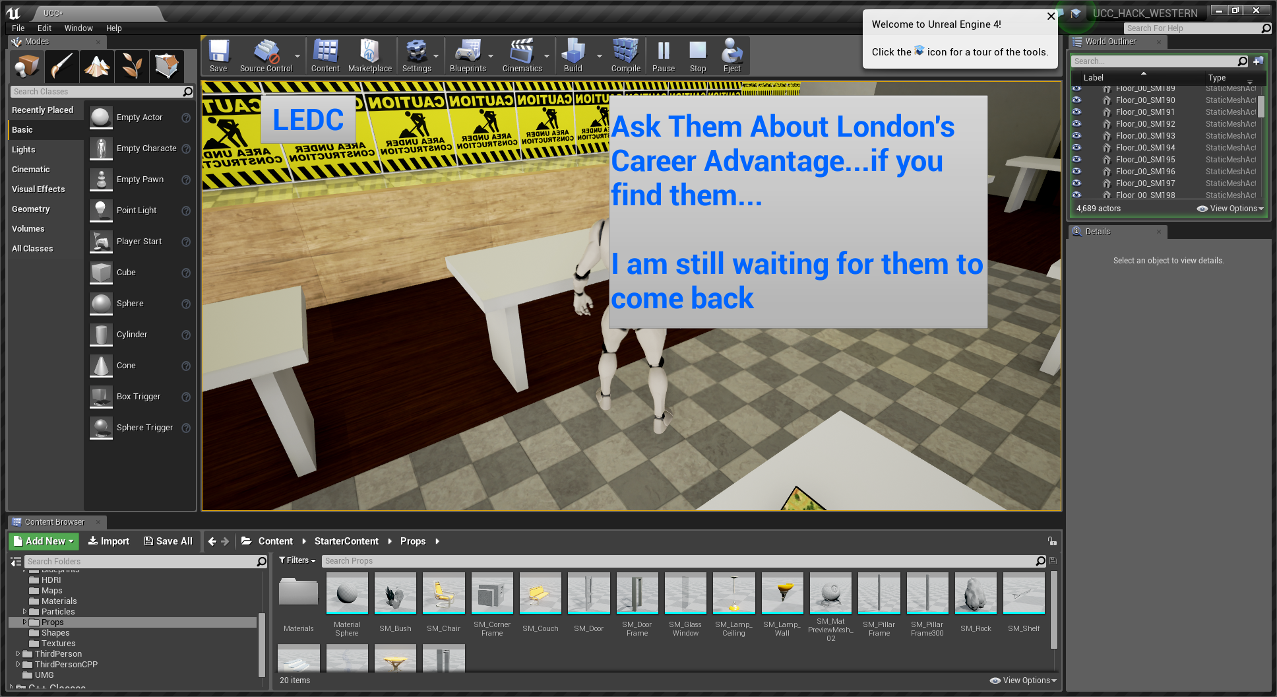Click the Compile toolbar icon
The width and height of the screenshot is (1277, 697).
[625, 55]
